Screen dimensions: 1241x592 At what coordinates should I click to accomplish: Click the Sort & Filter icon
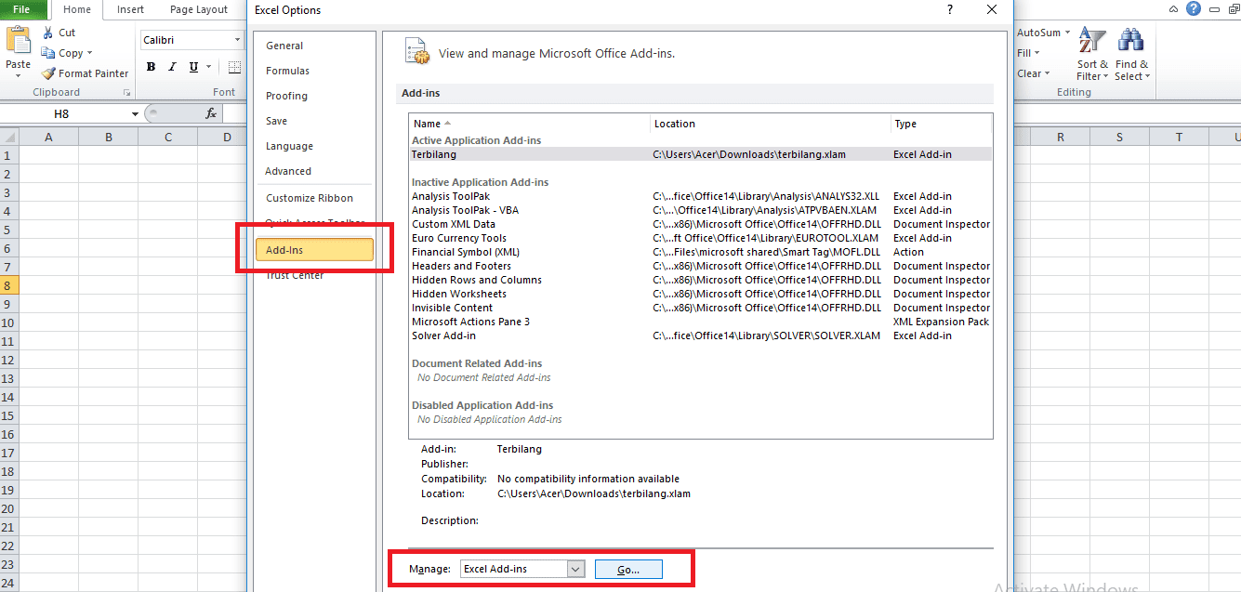pyautogui.click(x=1092, y=42)
